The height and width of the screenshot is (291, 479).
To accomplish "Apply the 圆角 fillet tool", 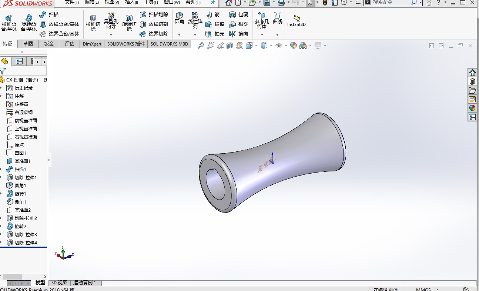I will pos(180,18).
